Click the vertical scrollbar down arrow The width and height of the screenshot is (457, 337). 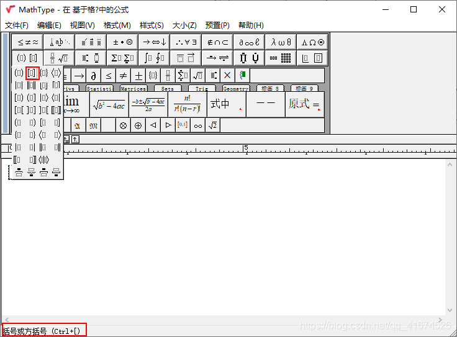pyautogui.click(x=450, y=310)
